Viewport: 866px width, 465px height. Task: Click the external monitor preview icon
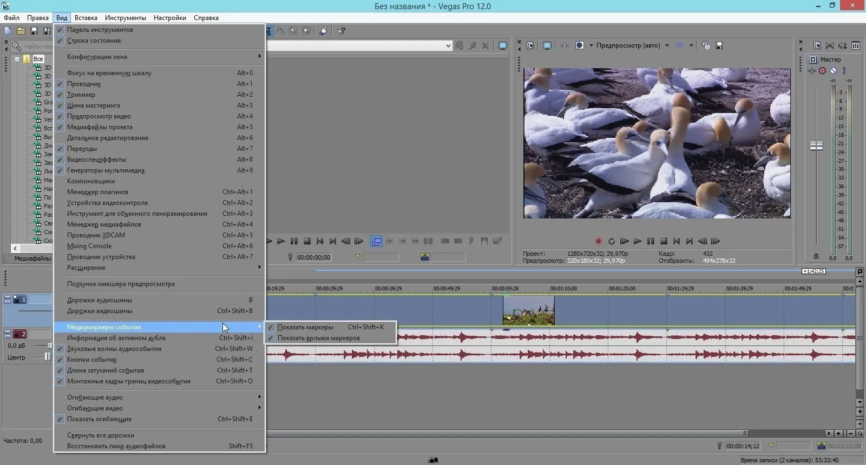547,45
